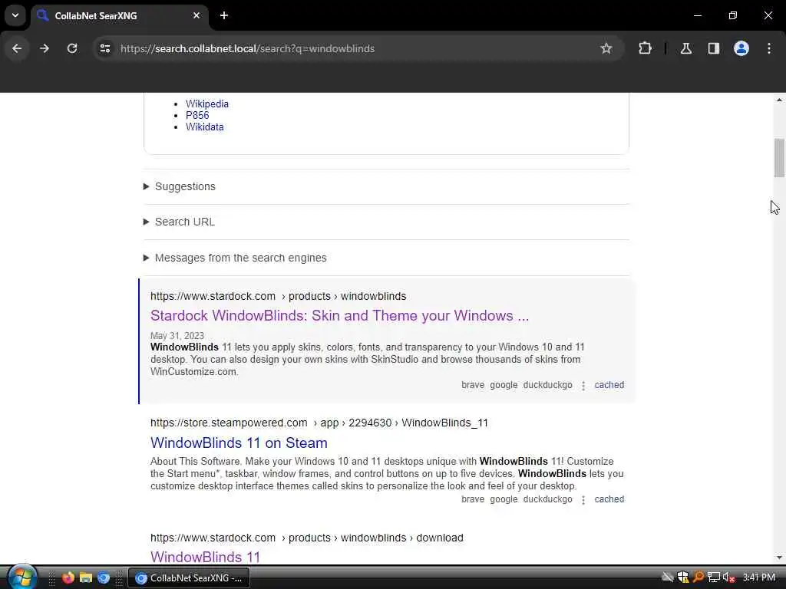Click page scrollbar down arrow
The width and height of the screenshot is (786, 589).
click(779, 557)
